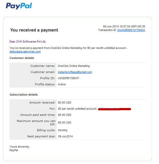Click the Next payment due date 09-Jul-2014
159x164 pixels.
coord(66,136)
